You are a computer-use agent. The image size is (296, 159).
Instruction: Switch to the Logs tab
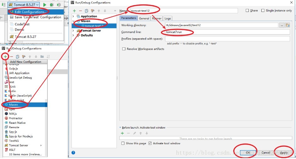[168, 18]
